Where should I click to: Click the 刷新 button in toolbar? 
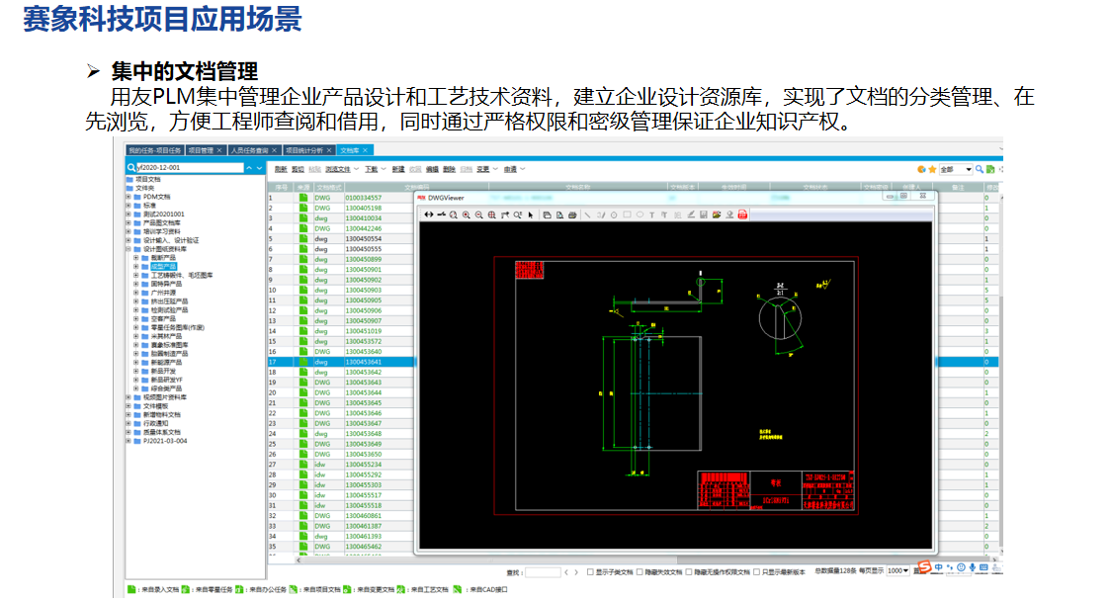point(281,169)
